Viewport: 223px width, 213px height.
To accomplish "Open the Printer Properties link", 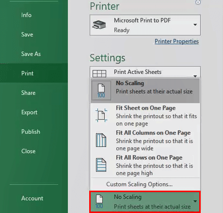I will (x=176, y=41).
